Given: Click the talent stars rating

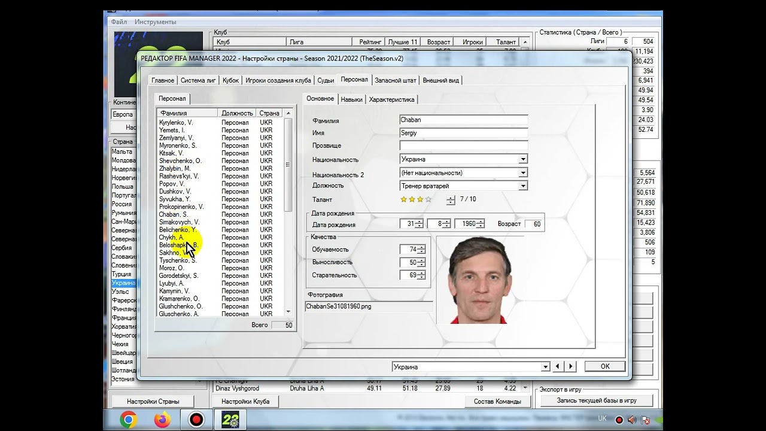Looking at the screenshot, I should coord(416,199).
